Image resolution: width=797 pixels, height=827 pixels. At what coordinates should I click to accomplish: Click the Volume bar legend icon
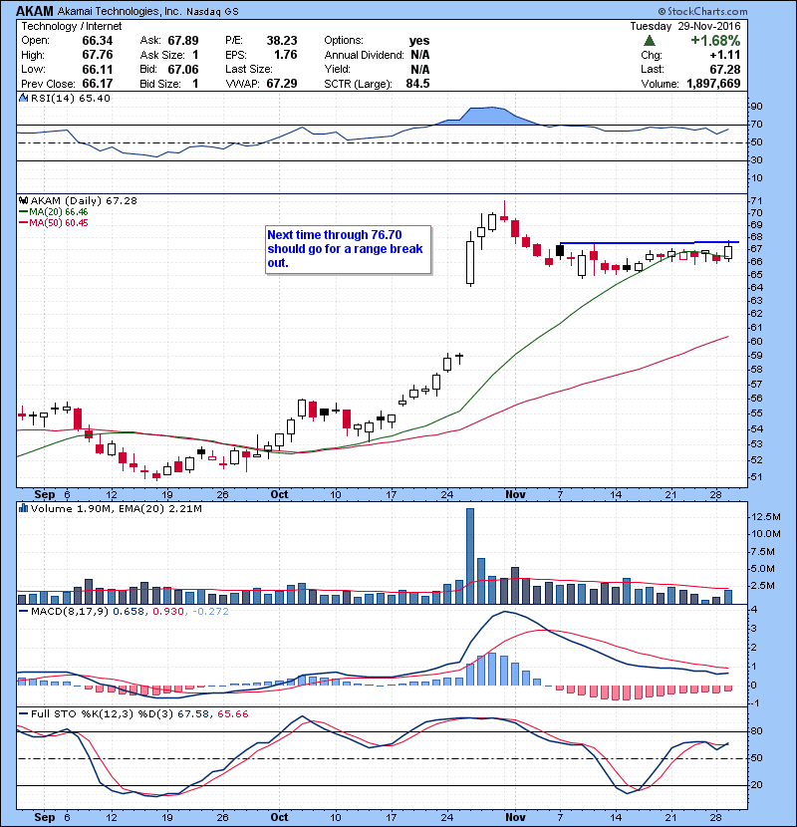[x=23, y=508]
